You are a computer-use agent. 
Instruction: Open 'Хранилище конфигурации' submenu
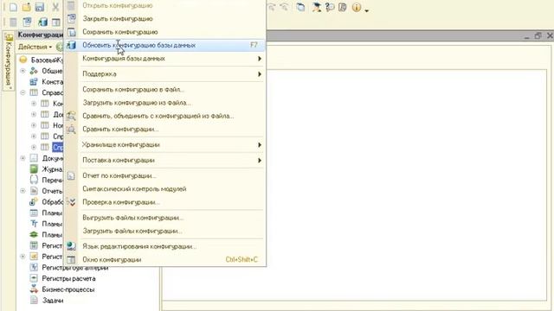tap(164, 144)
